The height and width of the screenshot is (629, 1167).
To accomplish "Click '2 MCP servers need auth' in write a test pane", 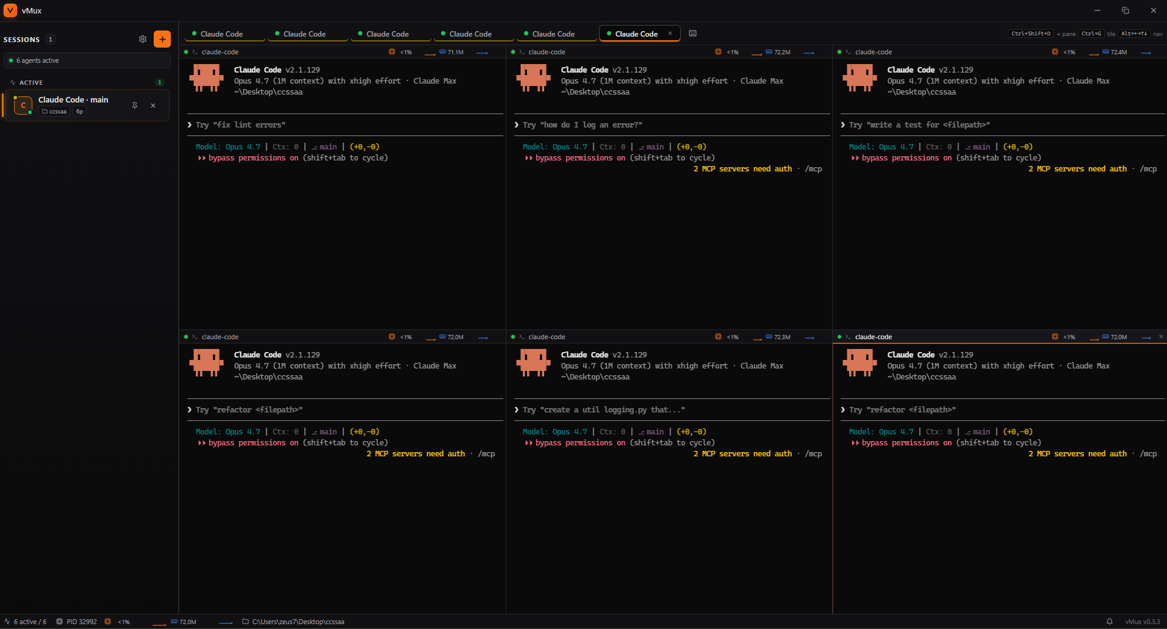I will [x=1077, y=169].
